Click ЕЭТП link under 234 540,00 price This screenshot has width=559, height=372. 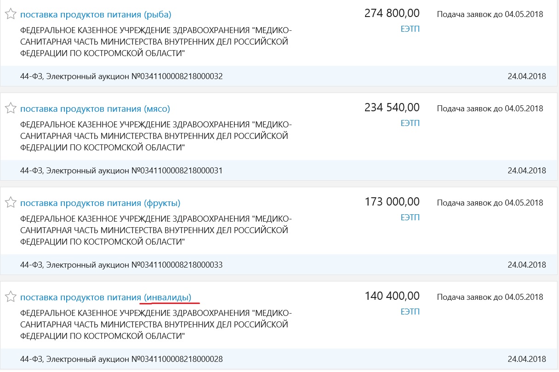click(410, 123)
